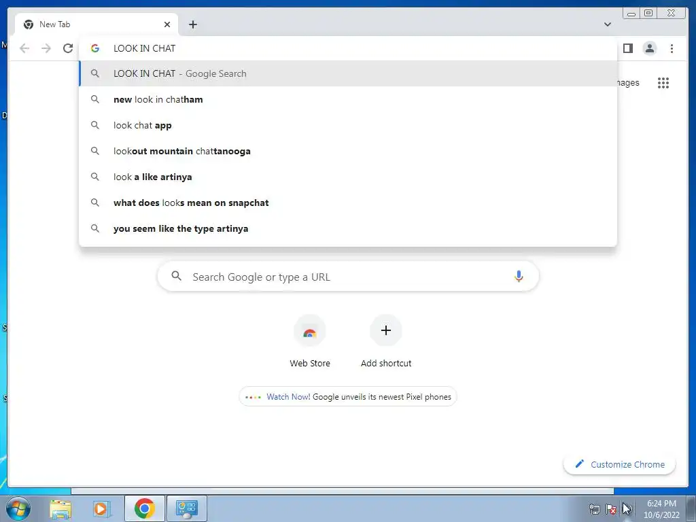Choose 'new look in chatham' suggestion
Screen dimensions: 696x522
(x=347, y=99)
